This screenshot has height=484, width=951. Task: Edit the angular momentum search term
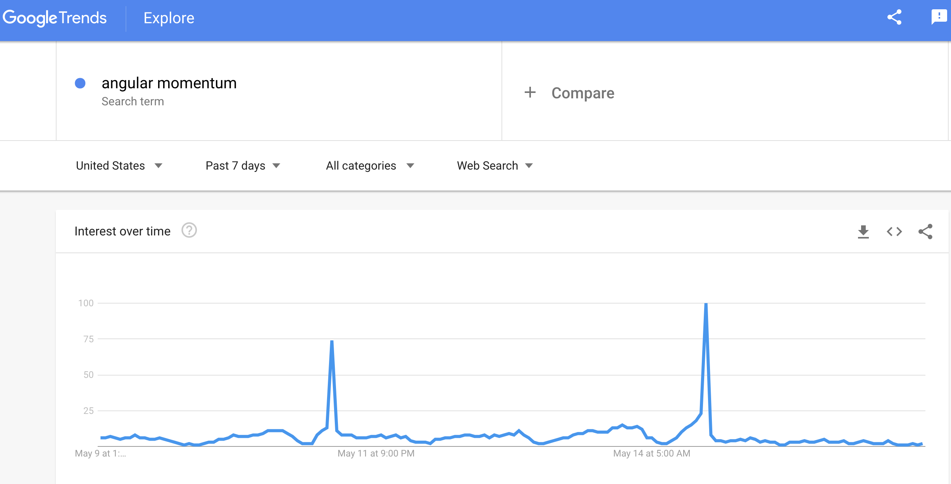coord(169,83)
